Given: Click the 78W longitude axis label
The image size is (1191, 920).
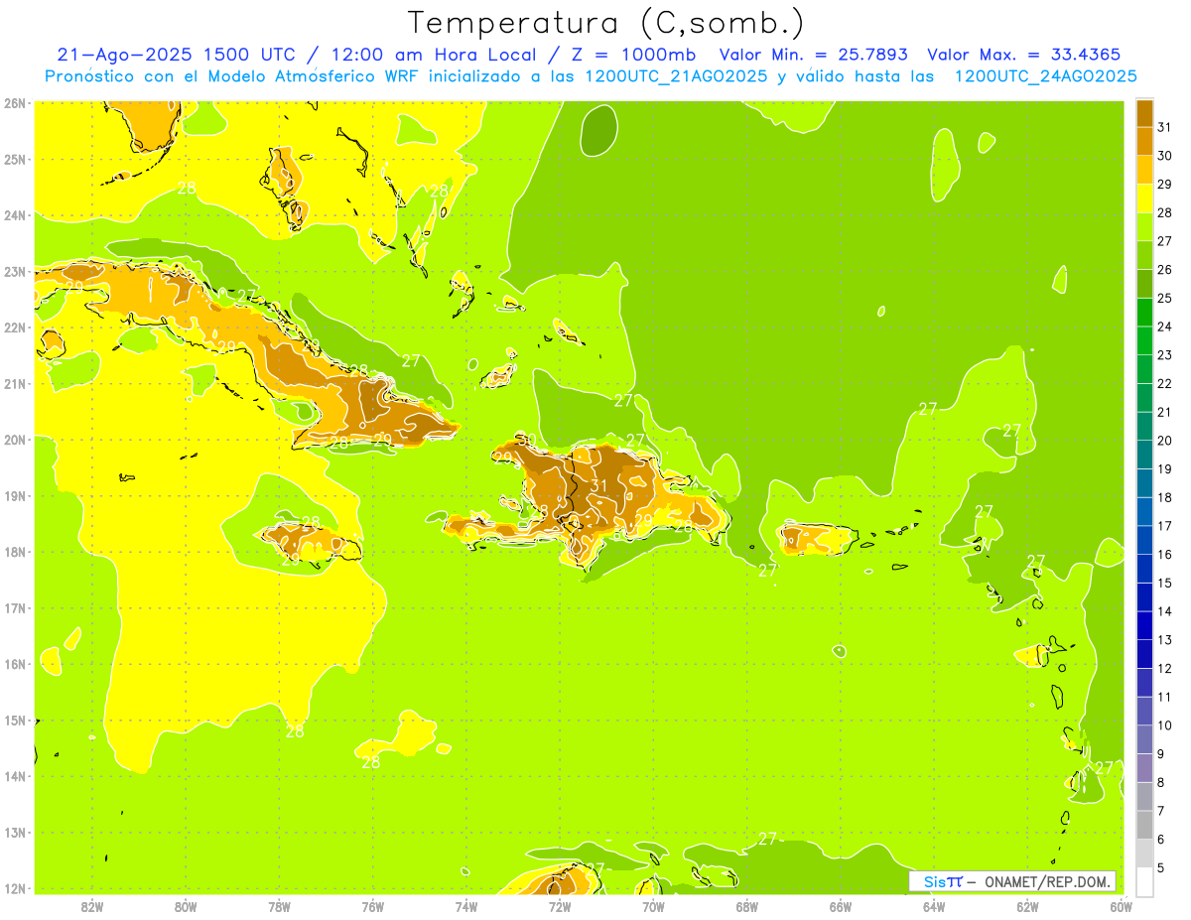Looking at the screenshot, I should [279, 906].
